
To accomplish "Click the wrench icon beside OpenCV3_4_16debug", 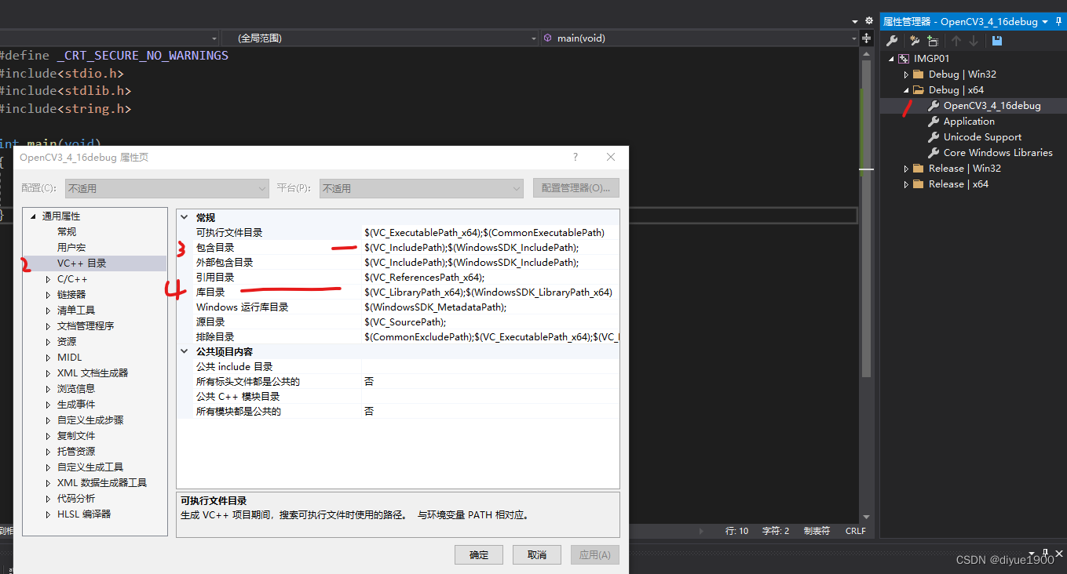I will (x=934, y=106).
